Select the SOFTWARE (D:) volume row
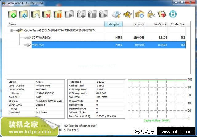The width and height of the screenshot is (197, 137). (x=96, y=37)
